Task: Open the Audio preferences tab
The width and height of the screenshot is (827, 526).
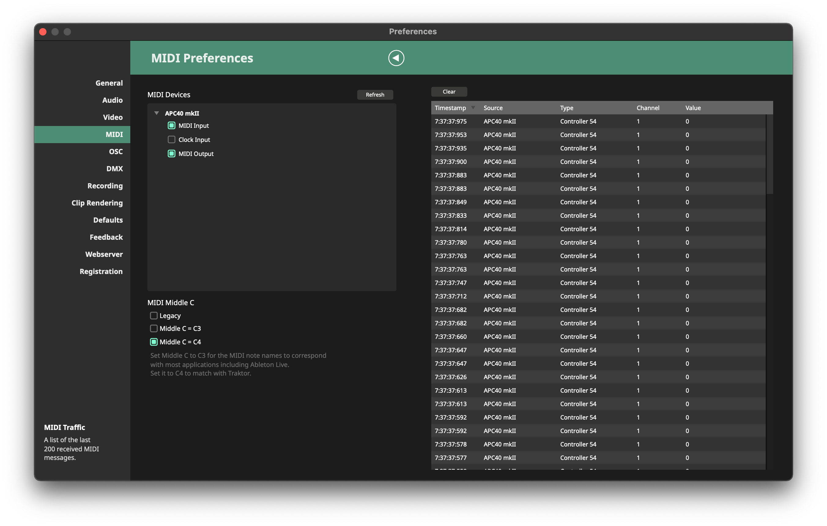Action: pos(112,100)
